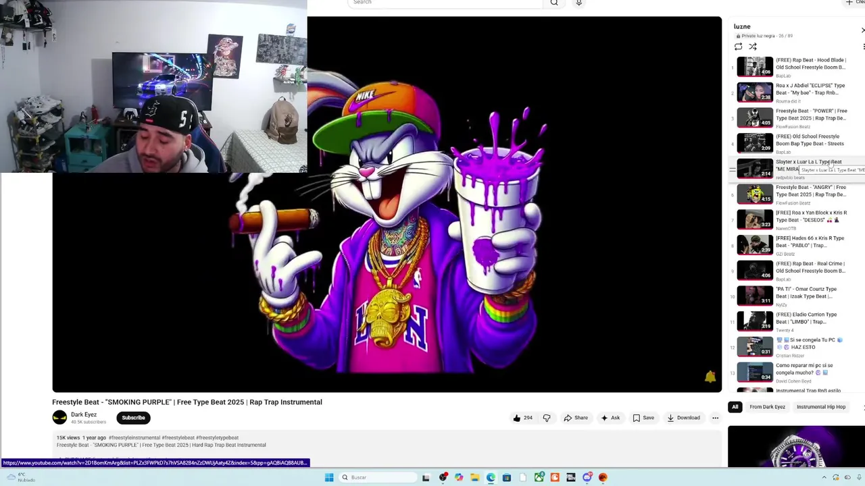The height and width of the screenshot is (486, 865).
Task: Expand the system tray hidden icons
Action: (x=824, y=478)
